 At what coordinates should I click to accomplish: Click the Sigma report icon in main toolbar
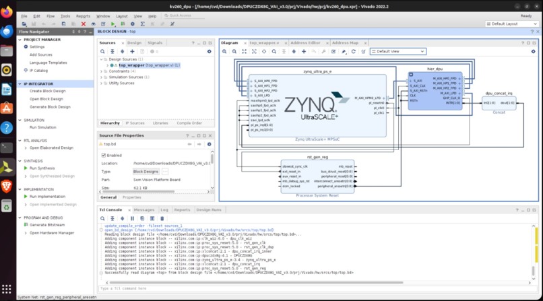[143, 24]
